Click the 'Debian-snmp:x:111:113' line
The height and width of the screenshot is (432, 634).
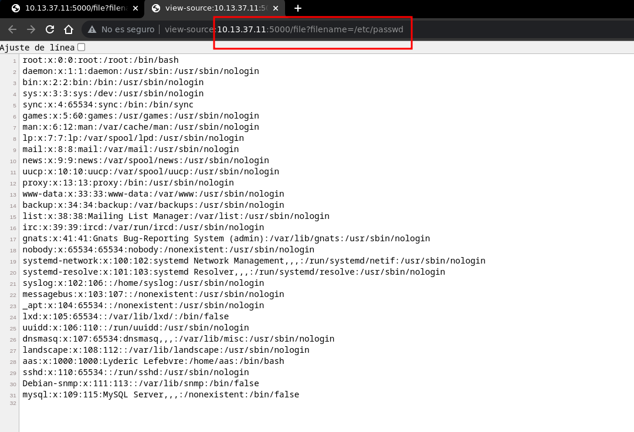pyautogui.click(x=141, y=383)
